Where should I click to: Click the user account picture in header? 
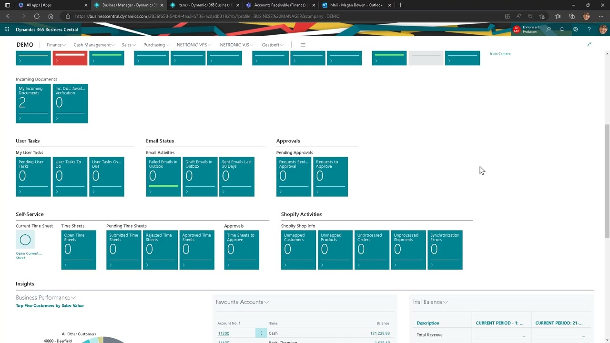[x=602, y=29]
